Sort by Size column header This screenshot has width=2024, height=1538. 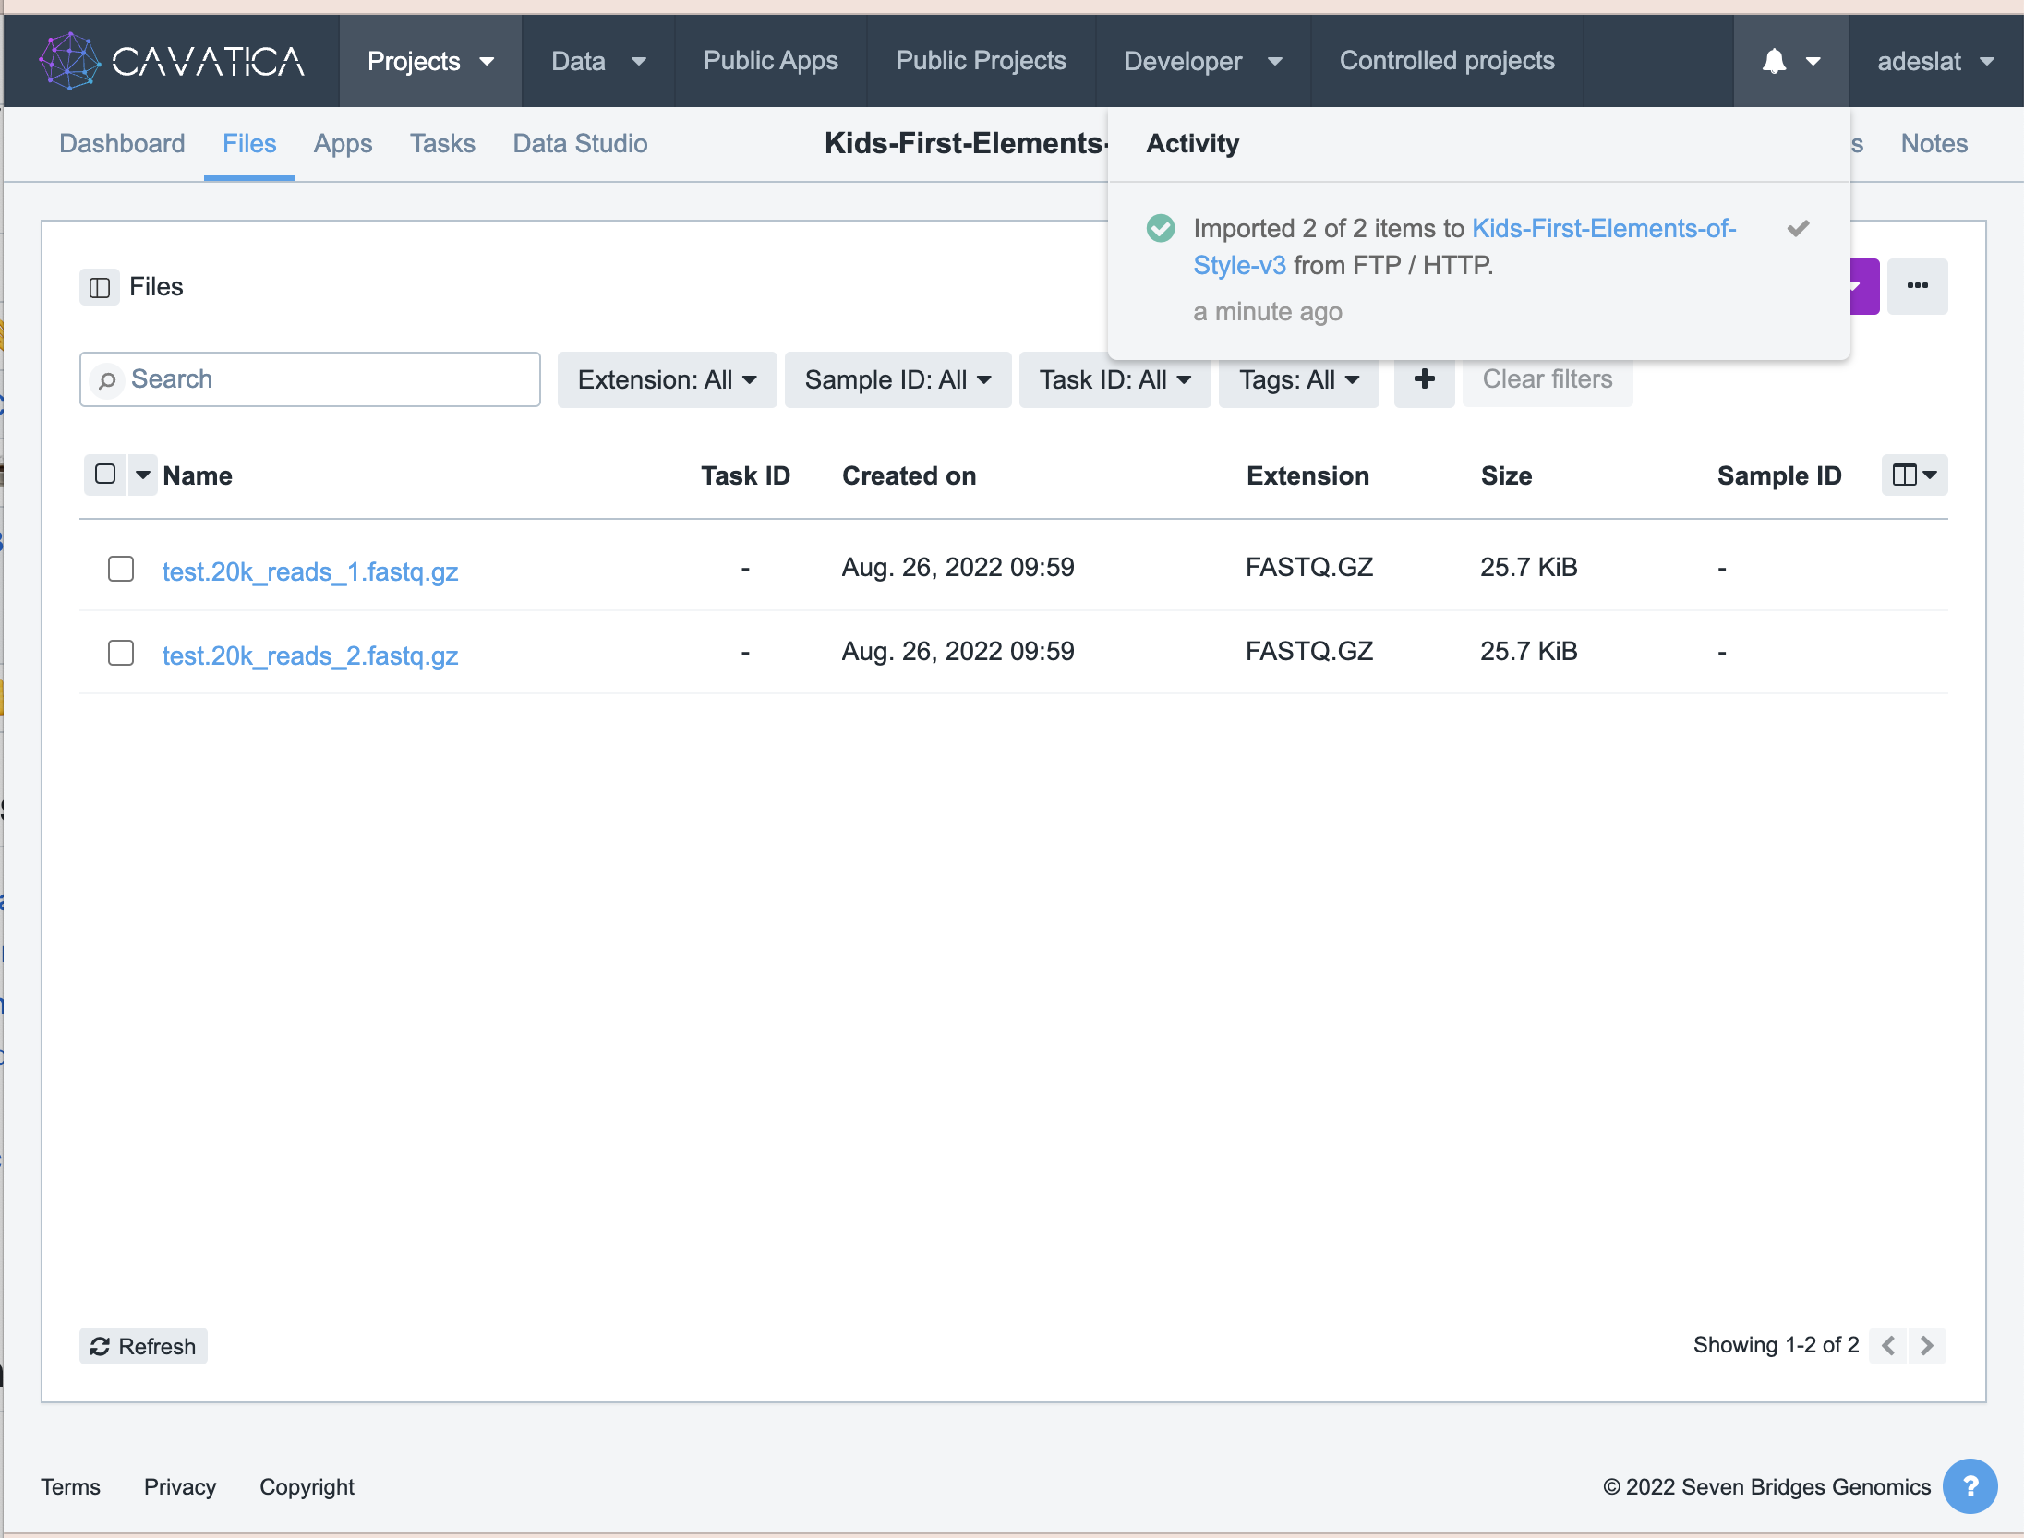coord(1506,475)
